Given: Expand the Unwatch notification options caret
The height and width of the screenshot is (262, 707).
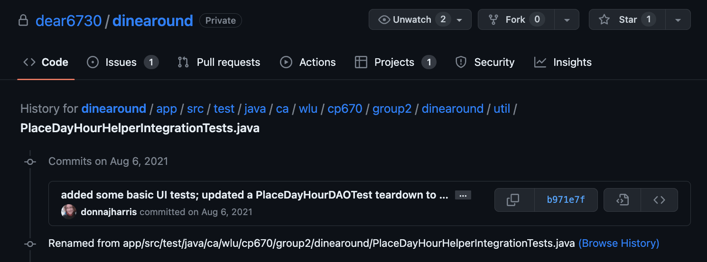Looking at the screenshot, I should [459, 20].
